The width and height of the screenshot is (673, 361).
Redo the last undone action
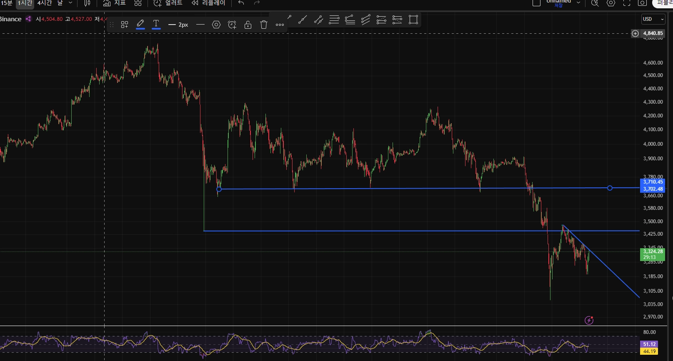pyautogui.click(x=257, y=3)
